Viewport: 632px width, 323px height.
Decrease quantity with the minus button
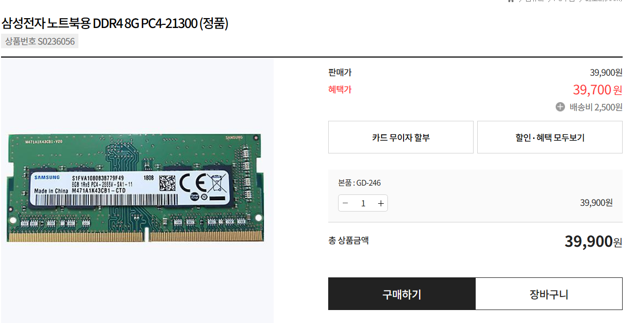click(345, 203)
